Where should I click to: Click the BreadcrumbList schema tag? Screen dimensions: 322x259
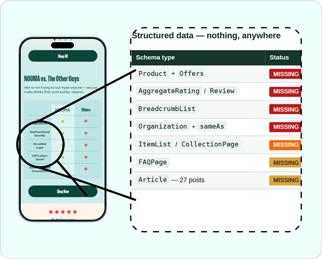click(167, 109)
